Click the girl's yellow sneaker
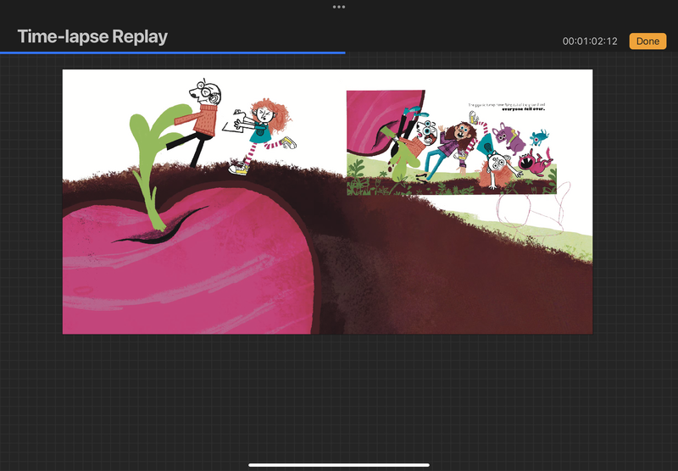Screen dimensions: 678x471 240,169
